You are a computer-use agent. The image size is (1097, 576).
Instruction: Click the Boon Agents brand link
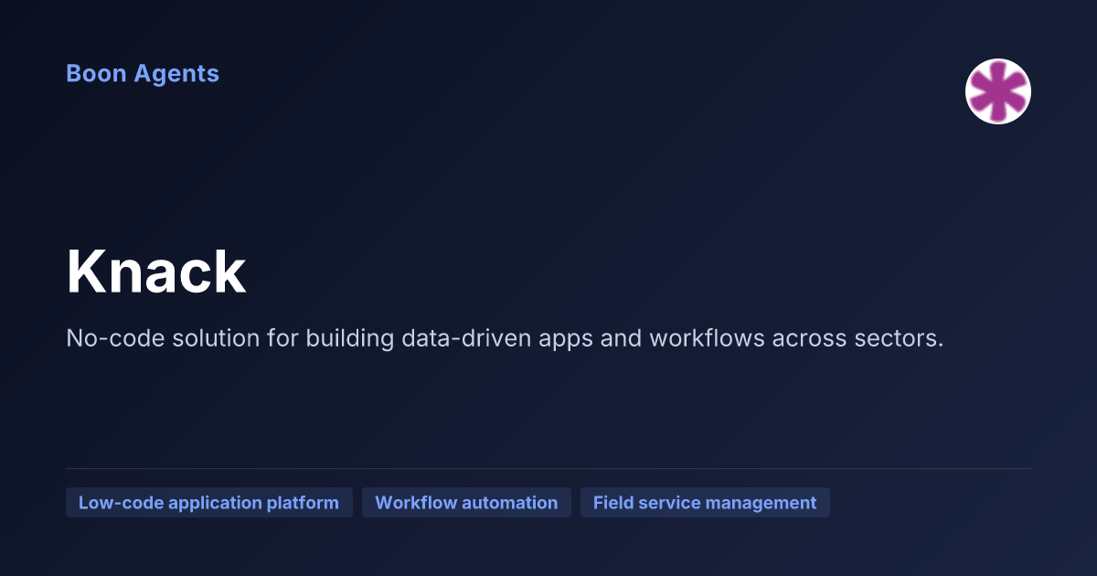(143, 73)
